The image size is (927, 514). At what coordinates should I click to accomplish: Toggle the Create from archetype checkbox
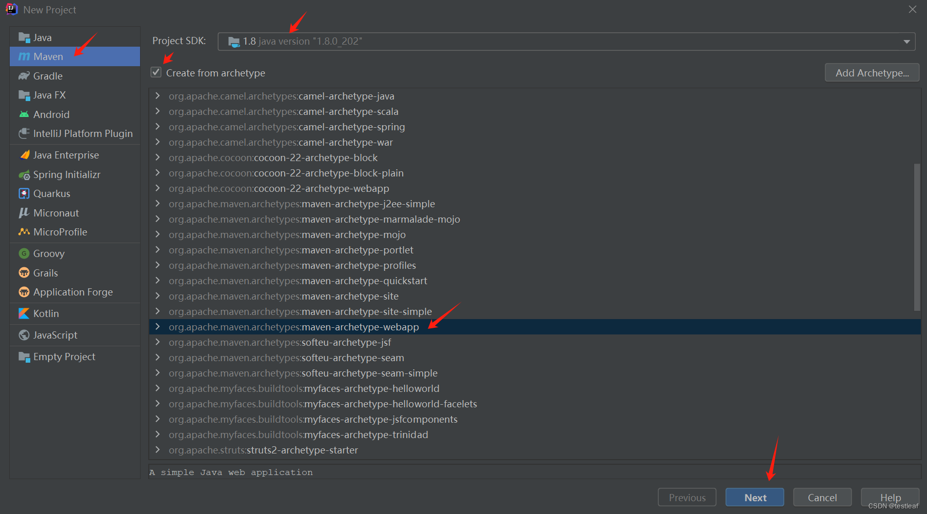coord(156,72)
